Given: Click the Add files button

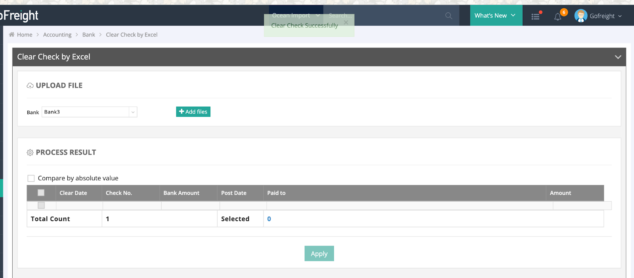Looking at the screenshot, I should pos(193,112).
